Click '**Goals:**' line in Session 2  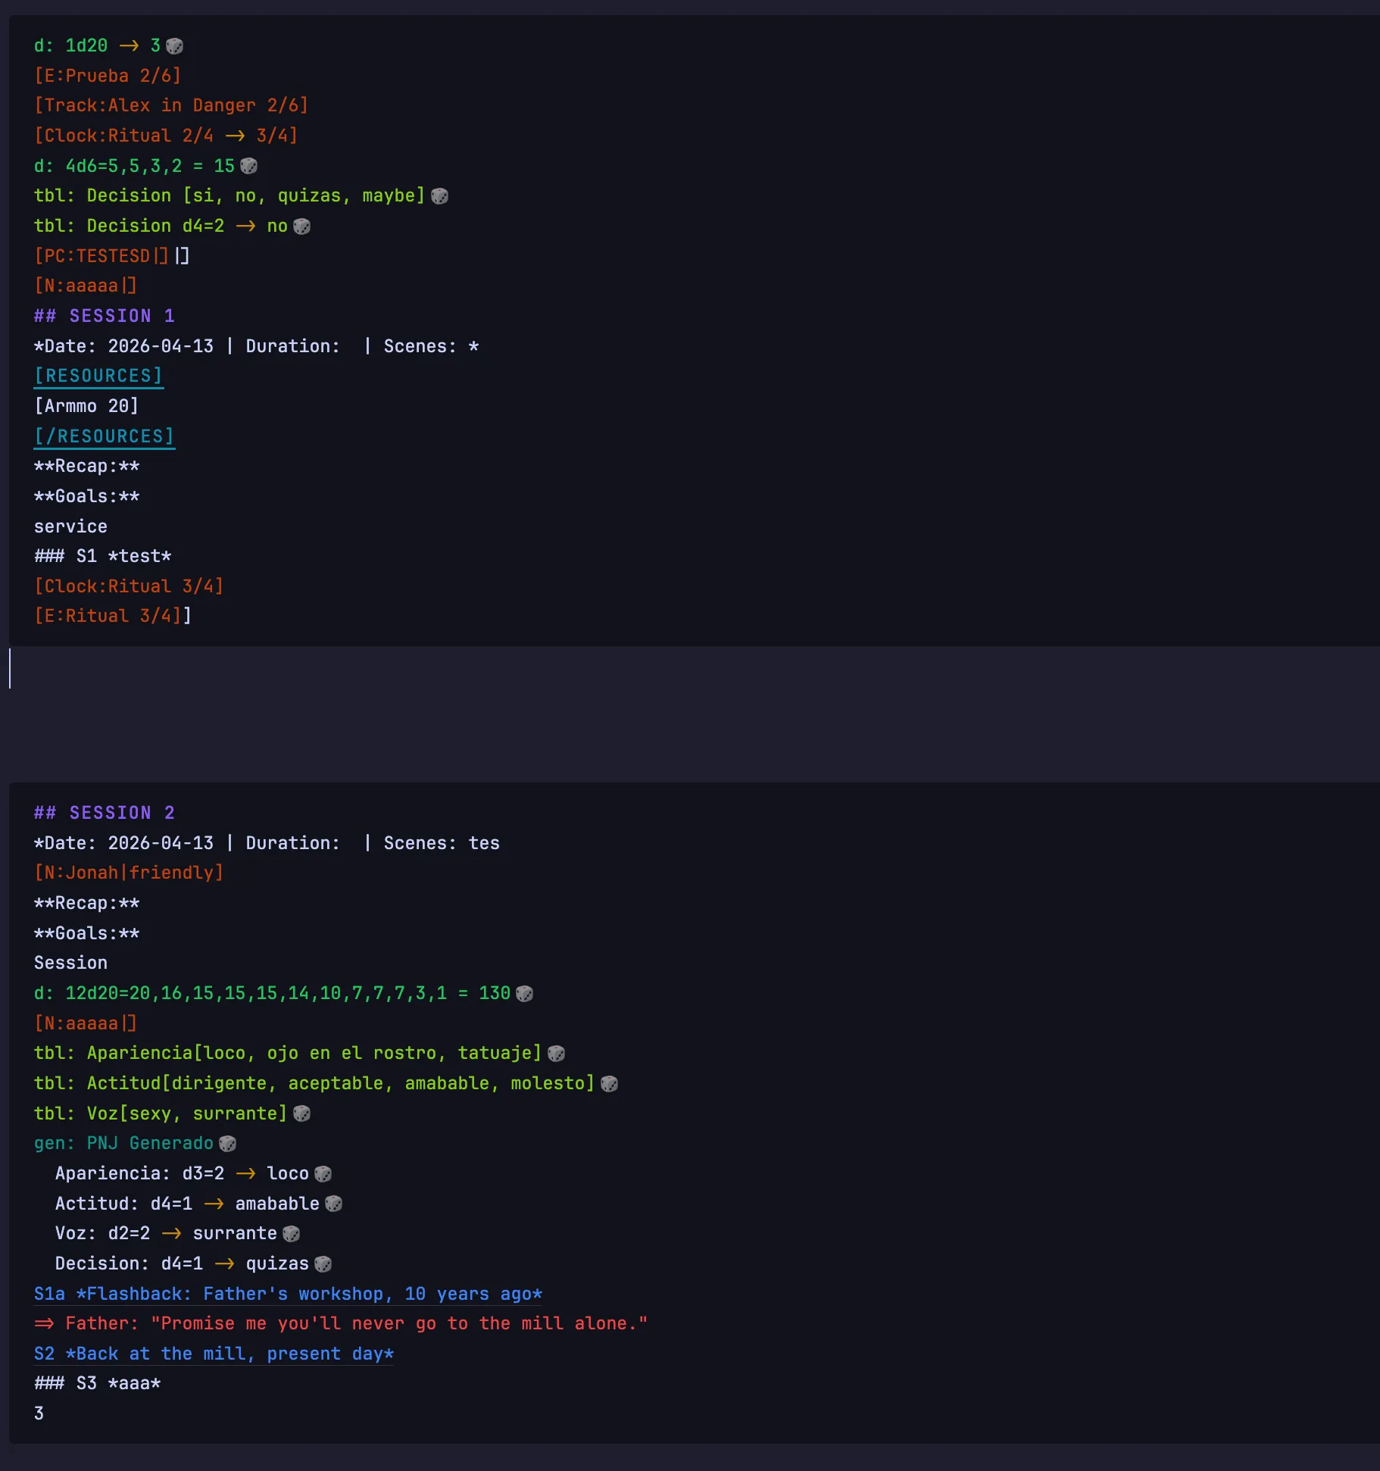click(86, 933)
